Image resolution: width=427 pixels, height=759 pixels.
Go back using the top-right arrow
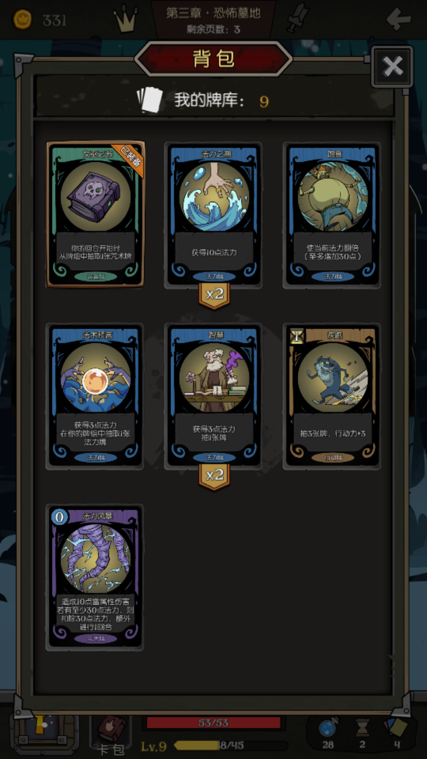[x=398, y=19]
